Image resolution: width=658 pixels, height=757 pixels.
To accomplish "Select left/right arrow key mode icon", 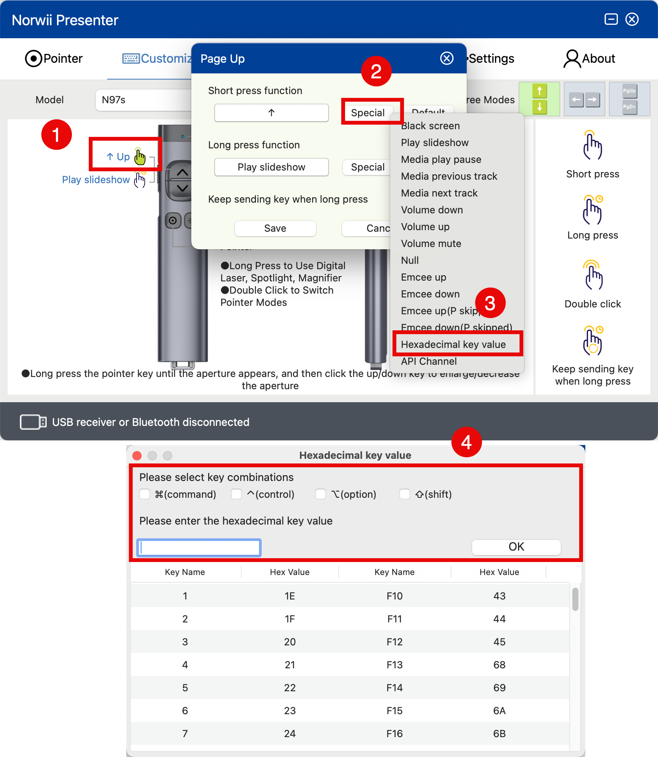I will click(x=584, y=99).
